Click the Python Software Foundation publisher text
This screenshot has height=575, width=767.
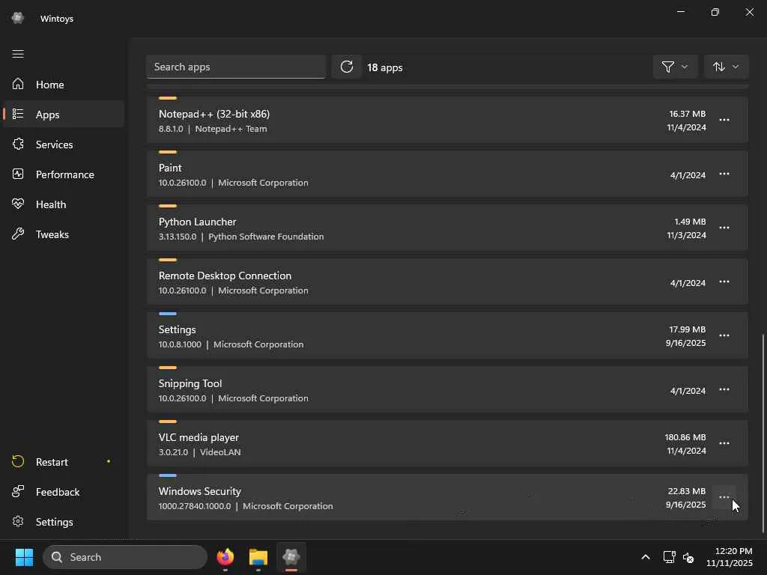[266, 237]
